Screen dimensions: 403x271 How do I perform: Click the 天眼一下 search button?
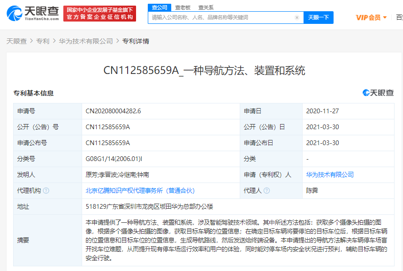tap(319, 17)
